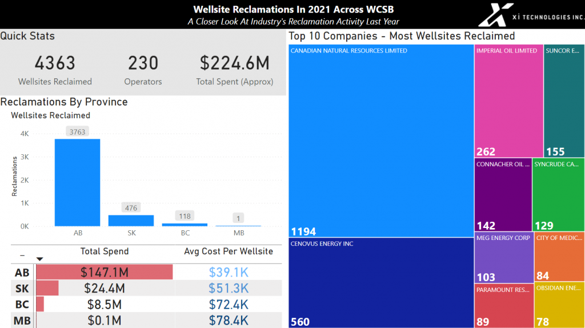Viewport: 585px width, 328px height.
Task: Select the Cenovus Energy Inc tile
Action: point(381,283)
